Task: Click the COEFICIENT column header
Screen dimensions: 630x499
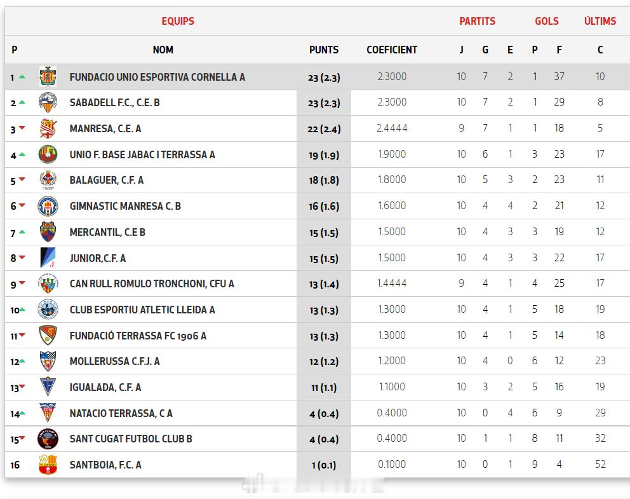Action: (x=392, y=50)
